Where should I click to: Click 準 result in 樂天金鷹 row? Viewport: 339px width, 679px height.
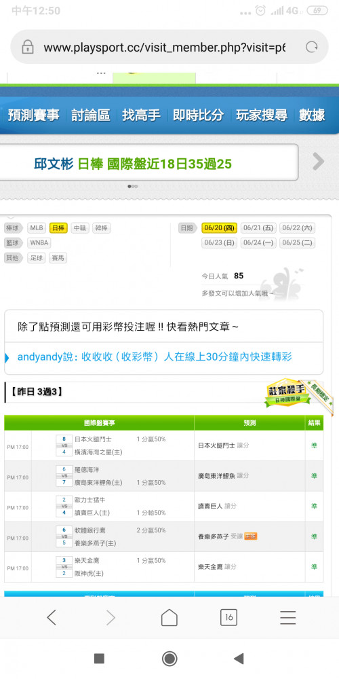tap(315, 566)
